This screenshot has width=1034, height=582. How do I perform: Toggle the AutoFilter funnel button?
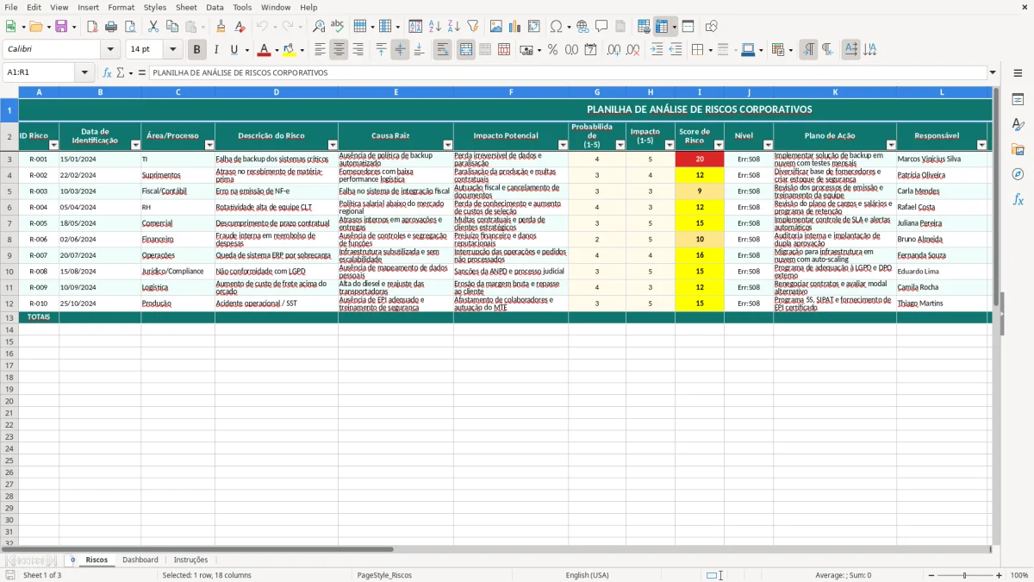pos(472,27)
